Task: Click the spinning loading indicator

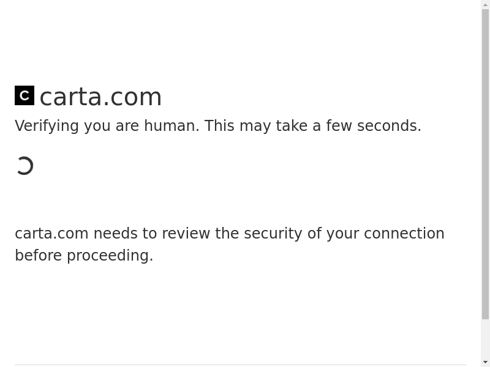Action: [24, 166]
